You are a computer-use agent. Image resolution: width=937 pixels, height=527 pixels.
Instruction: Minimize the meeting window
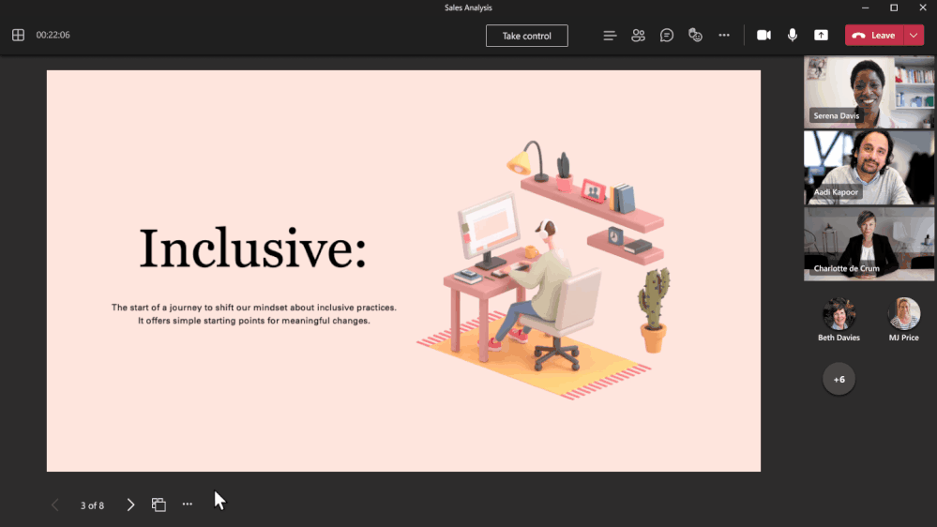click(x=866, y=8)
